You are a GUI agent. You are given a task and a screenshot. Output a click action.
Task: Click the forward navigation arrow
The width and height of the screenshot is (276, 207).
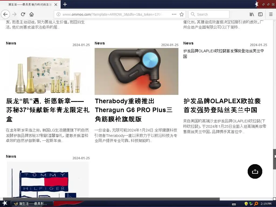pos(15,14)
